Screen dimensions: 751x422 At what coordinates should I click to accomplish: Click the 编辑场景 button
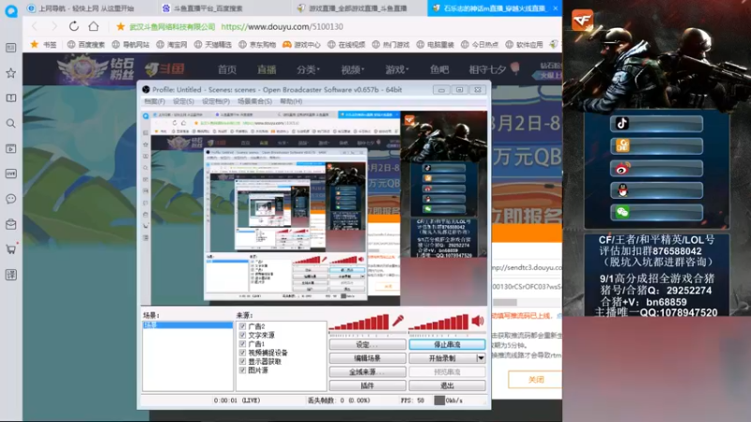coord(367,358)
